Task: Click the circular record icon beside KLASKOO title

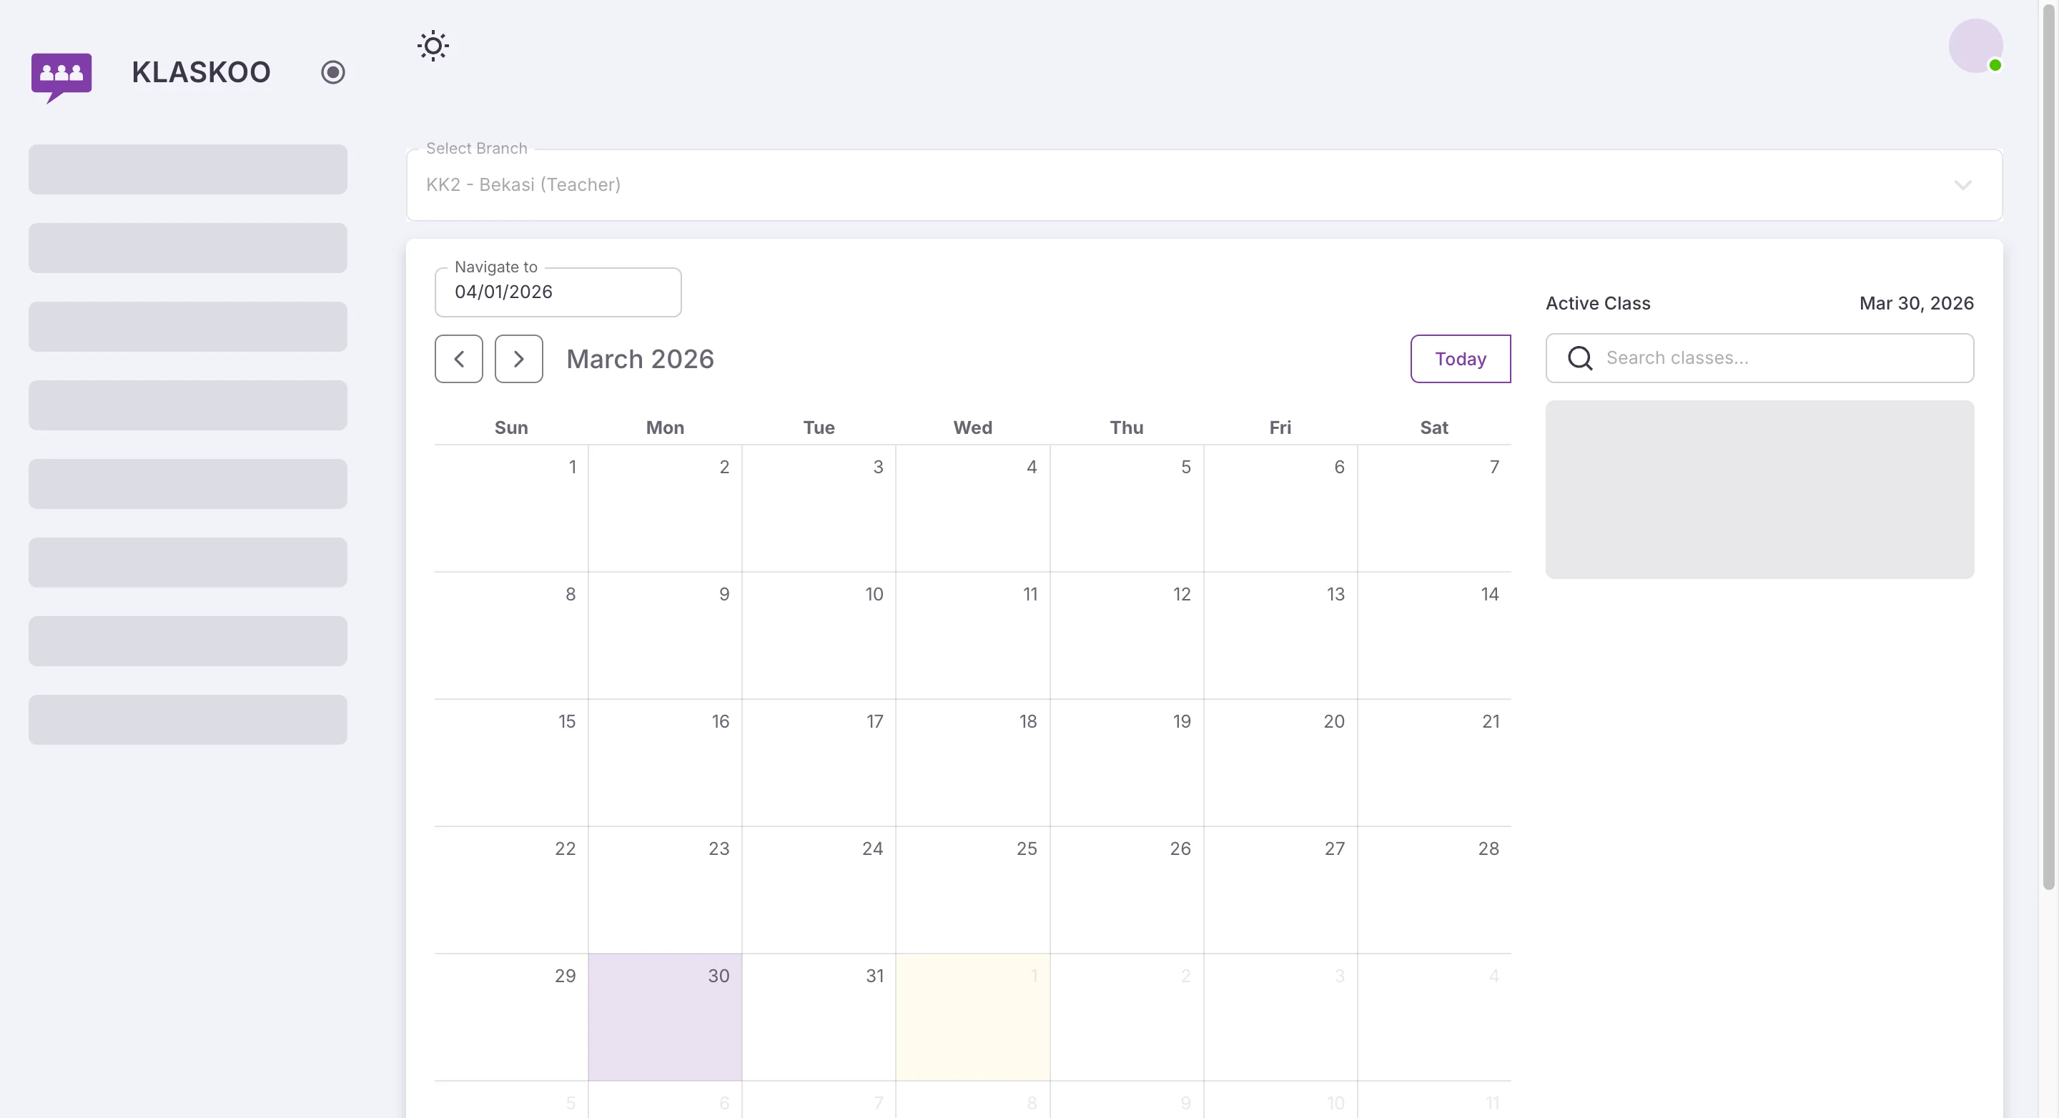Action: [333, 72]
